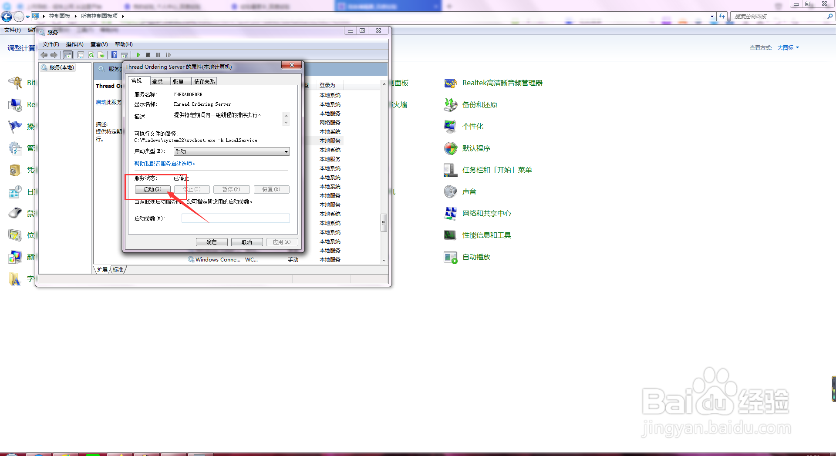
Task: Select the 常规 tab
Action: pos(139,81)
